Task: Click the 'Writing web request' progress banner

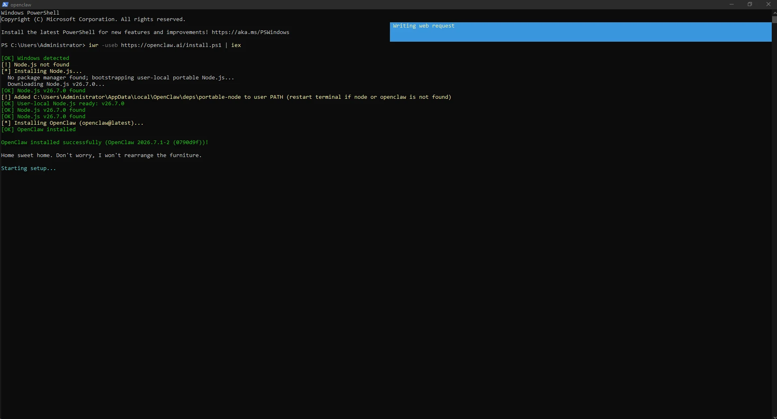Action: point(581,32)
